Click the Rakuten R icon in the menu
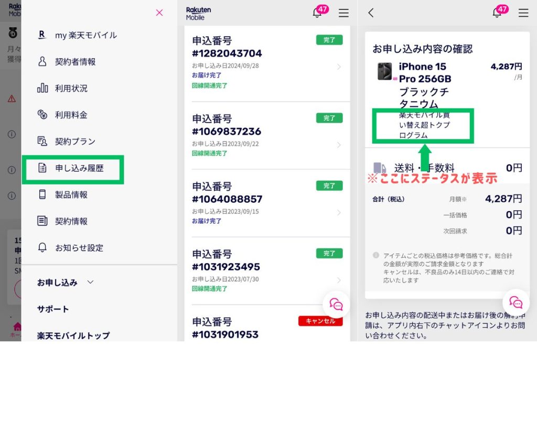The width and height of the screenshot is (537, 425). [42, 35]
